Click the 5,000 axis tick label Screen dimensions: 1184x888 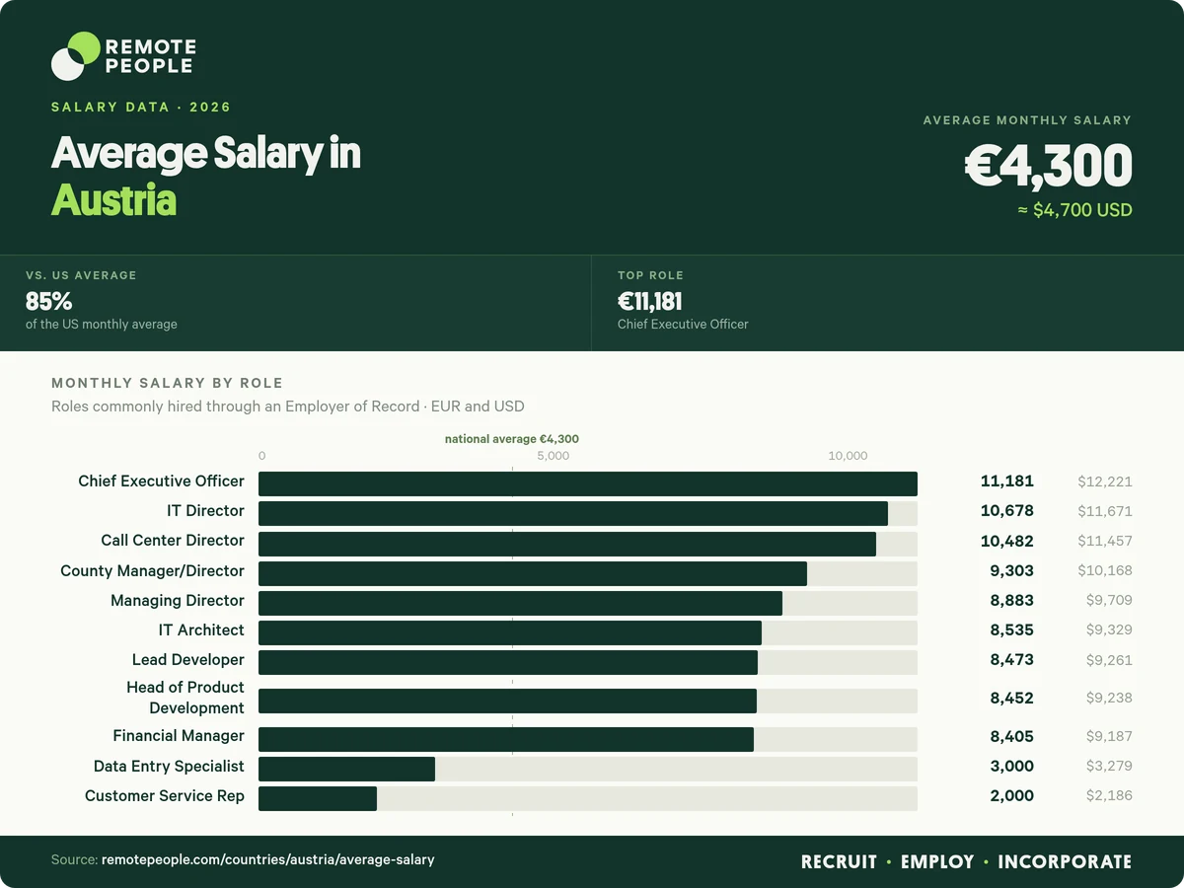tap(553, 456)
